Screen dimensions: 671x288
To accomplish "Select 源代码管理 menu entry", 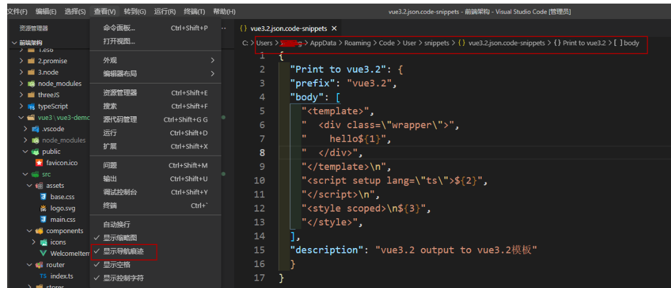I will point(155,120).
